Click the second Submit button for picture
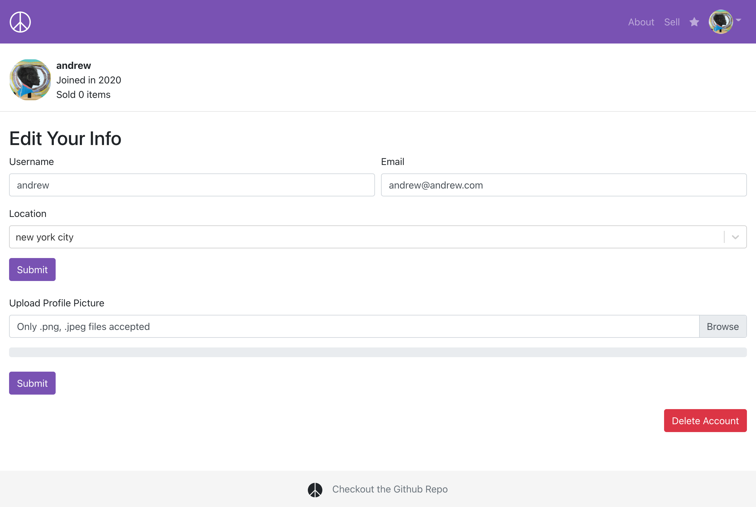The image size is (756, 507). click(32, 383)
